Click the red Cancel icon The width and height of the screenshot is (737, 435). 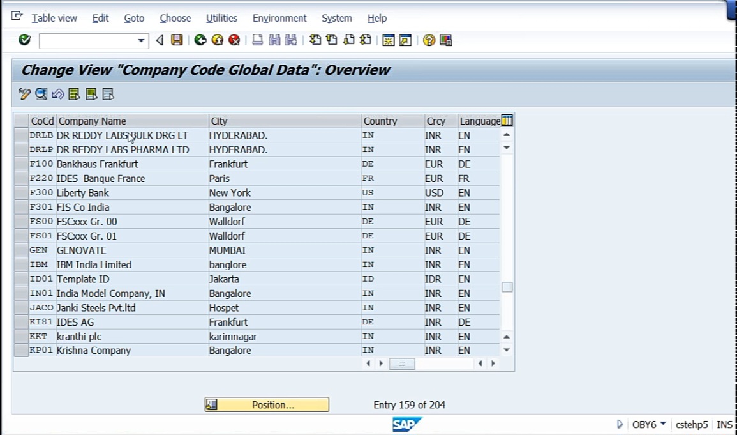click(x=234, y=40)
